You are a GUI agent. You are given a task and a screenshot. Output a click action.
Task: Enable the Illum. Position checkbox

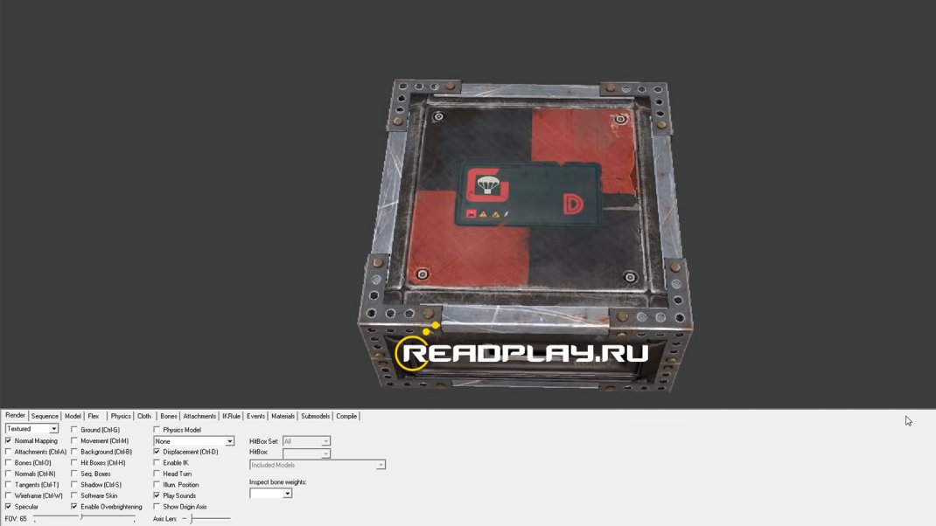tap(157, 485)
